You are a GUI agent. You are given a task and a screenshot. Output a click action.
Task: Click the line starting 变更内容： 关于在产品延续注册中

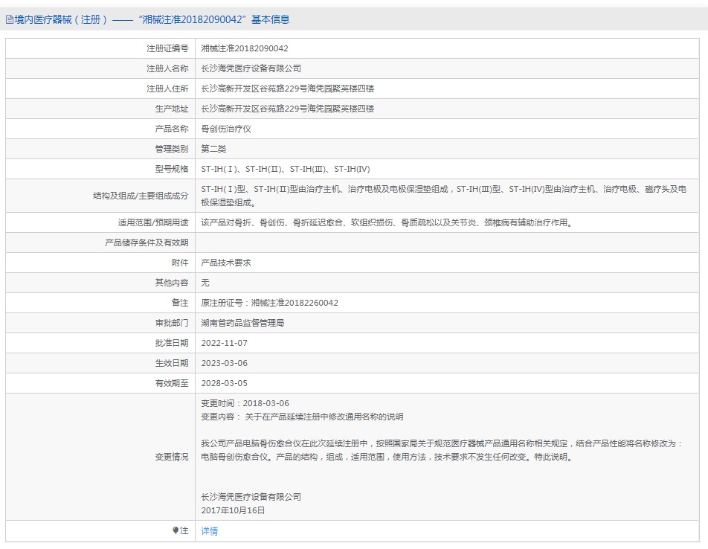[302, 417]
